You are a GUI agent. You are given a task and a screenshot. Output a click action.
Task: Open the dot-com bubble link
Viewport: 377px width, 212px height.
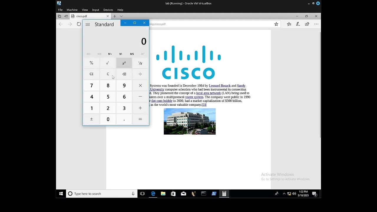[162, 101]
